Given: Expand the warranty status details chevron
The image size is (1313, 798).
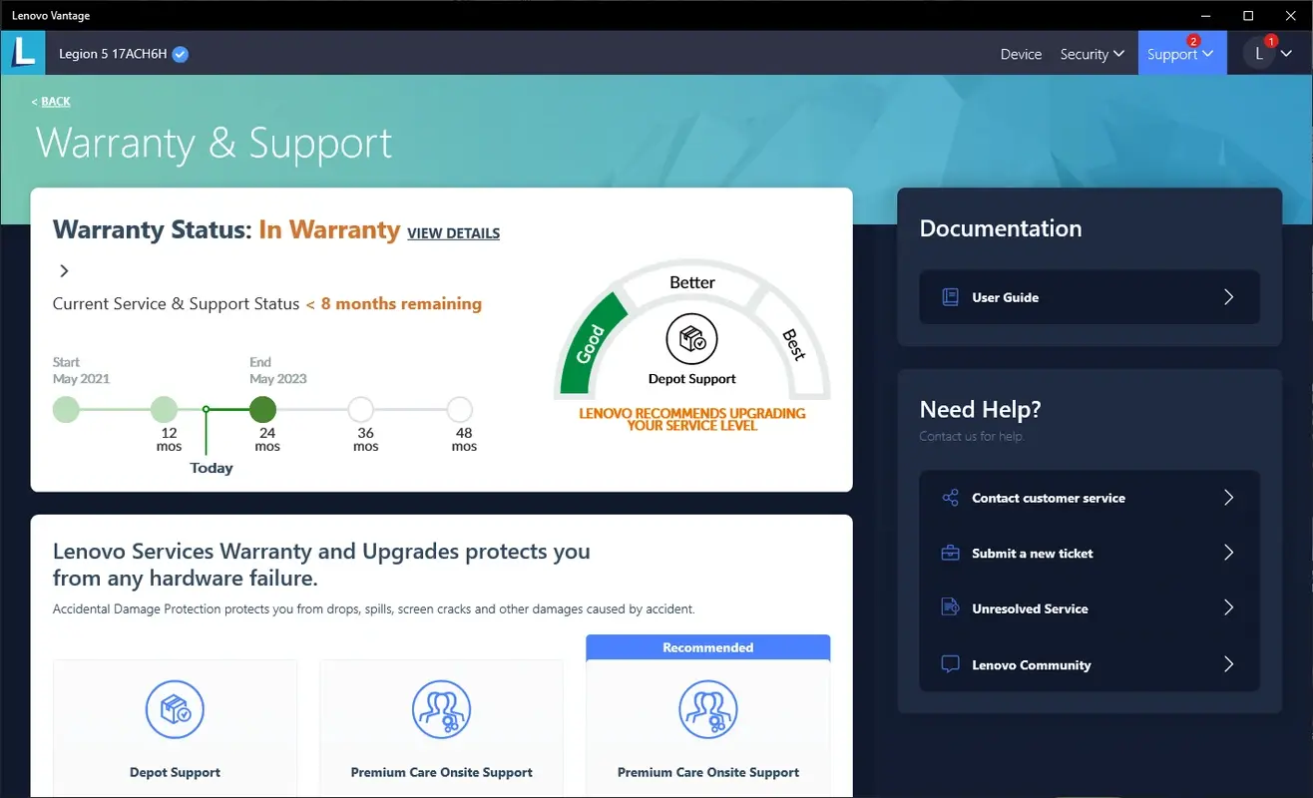Looking at the screenshot, I should [63, 270].
